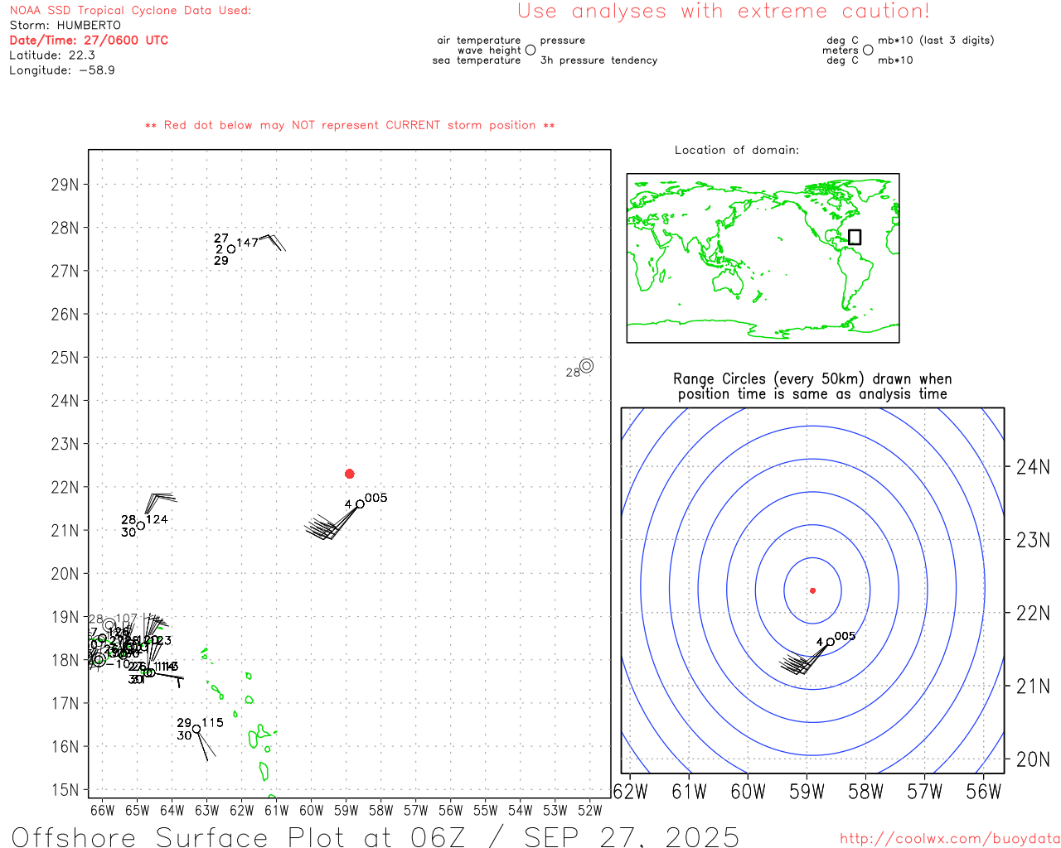Click the innermost blue range circle

812,590
